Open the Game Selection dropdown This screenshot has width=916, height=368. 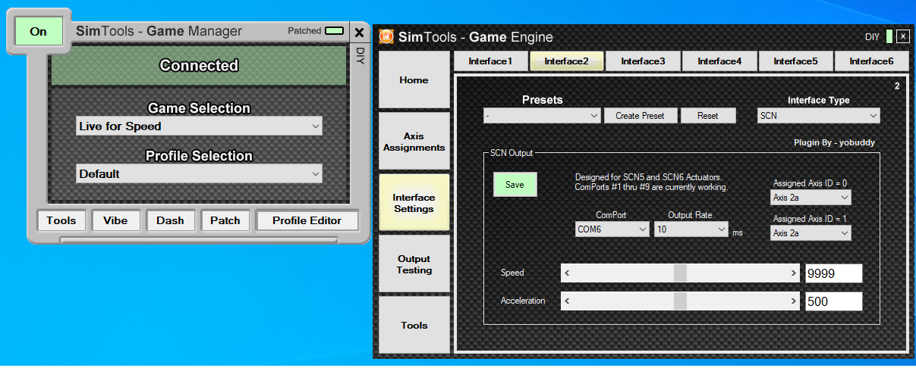click(199, 126)
